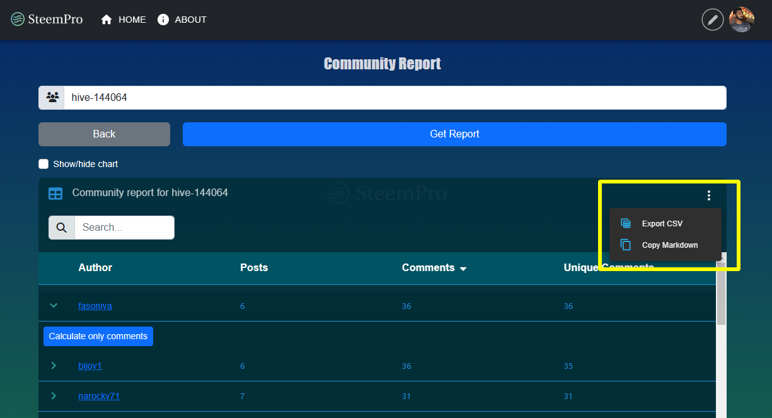The image size is (772, 418).
Task: Sort table by Posts column
Action: tap(254, 268)
